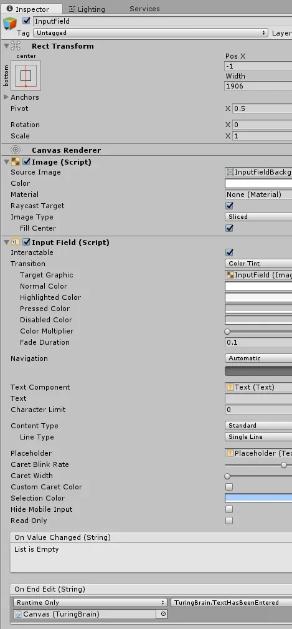Open the TuringBrain.TextHasBeenEntered function dropdown
Viewport: 292px width, 629px height.
pyautogui.click(x=231, y=603)
